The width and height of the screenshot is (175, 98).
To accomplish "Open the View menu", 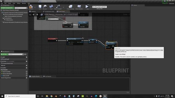I will 14,3.
